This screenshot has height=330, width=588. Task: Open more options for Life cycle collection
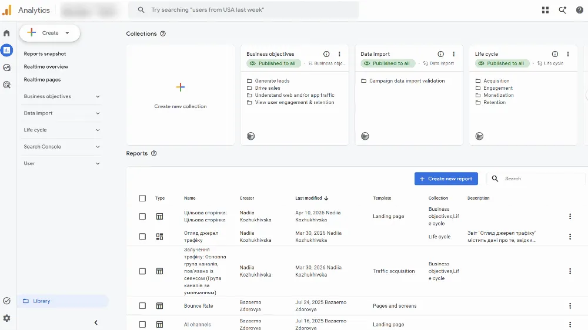[x=568, y=54]
